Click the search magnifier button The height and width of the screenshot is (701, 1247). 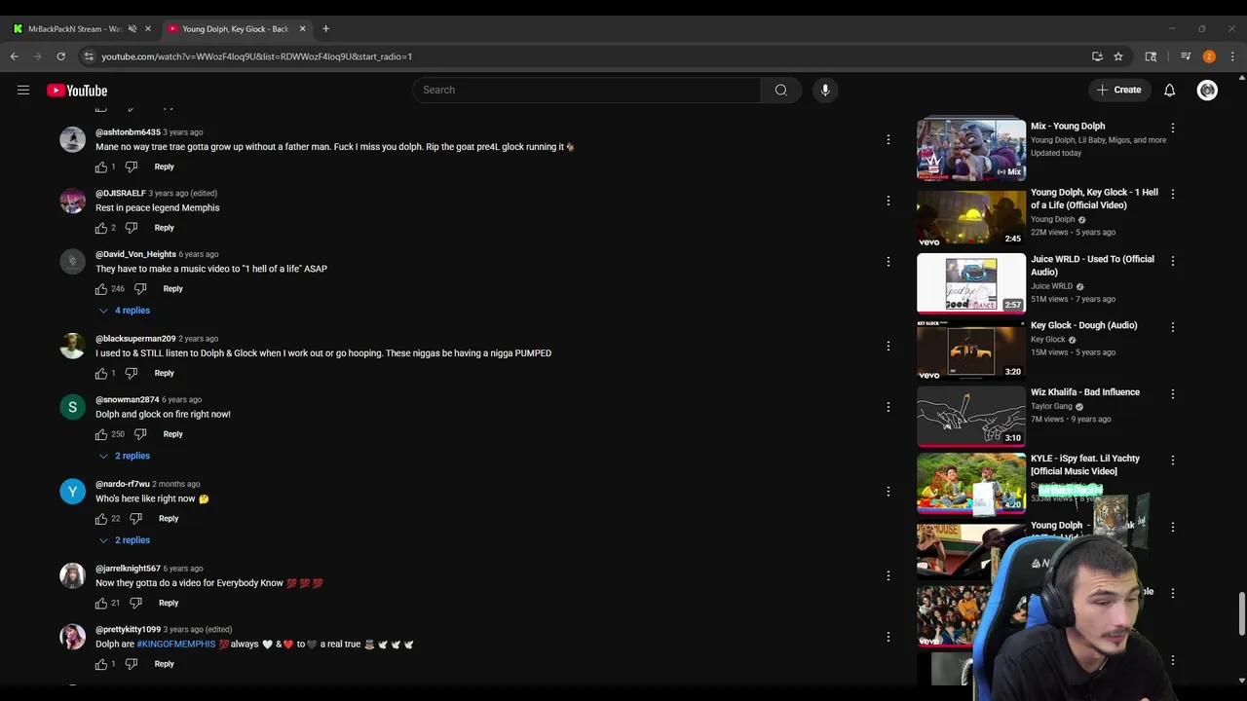tap(780, 90)
